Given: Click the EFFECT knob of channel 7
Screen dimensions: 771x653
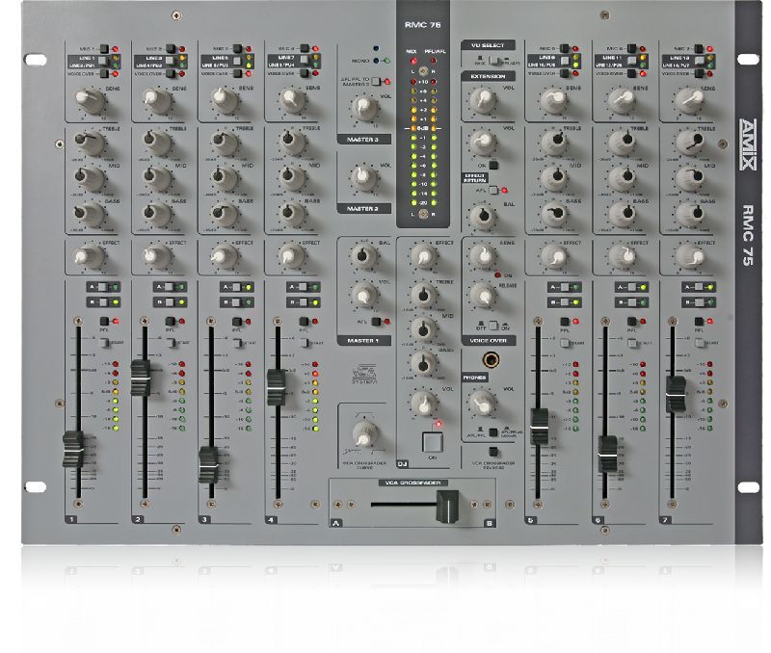Looking at the screenshot, I should (x=690, y=255).
